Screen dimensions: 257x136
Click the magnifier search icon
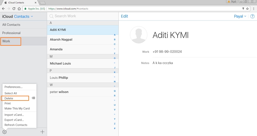pyautogui.click(x=51, y=16)
